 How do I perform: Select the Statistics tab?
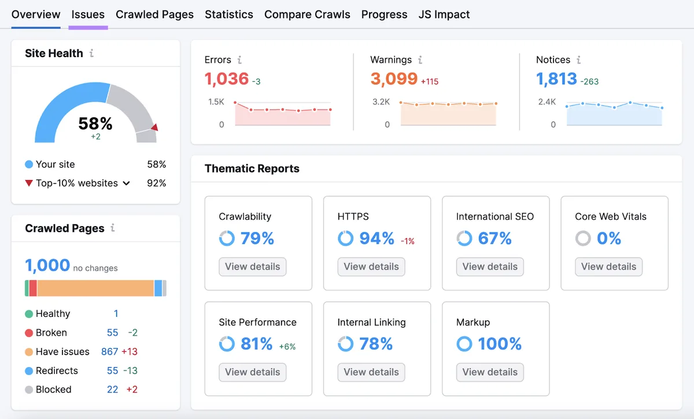point(229,14)
